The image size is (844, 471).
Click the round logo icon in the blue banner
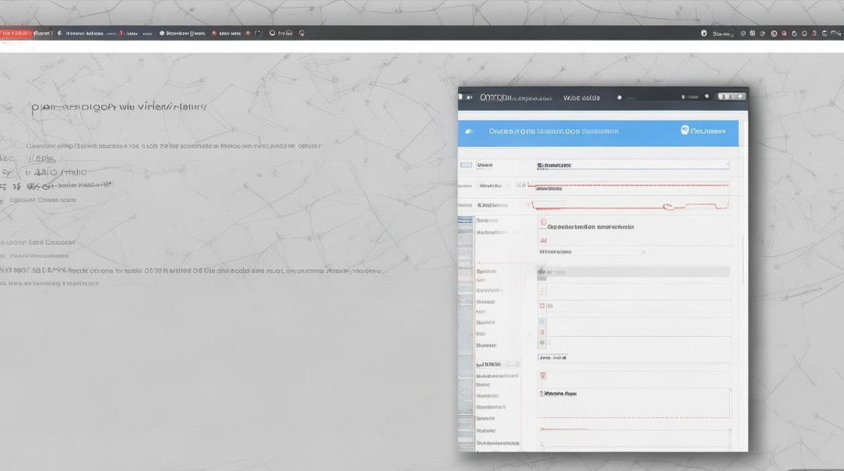pos(685,131)
